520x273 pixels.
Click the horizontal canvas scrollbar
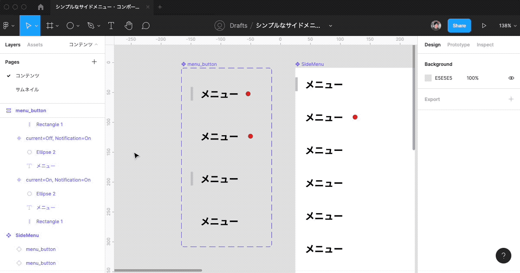tap(157, 270)
